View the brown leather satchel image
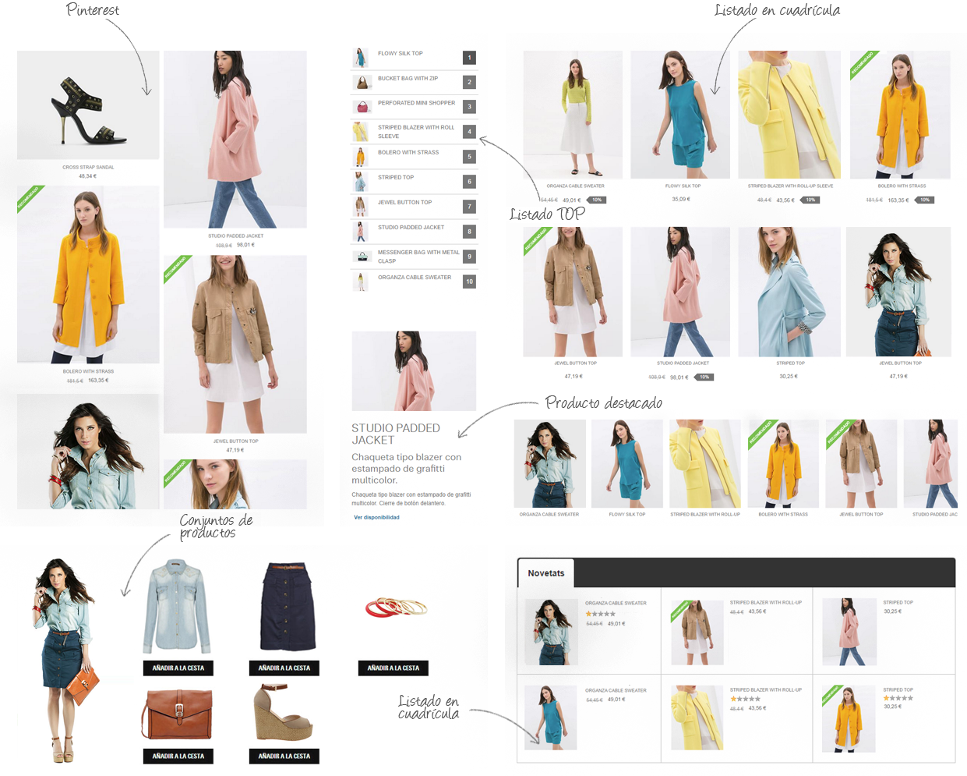This screenshot has height=776, width=967. pos(177,714)
